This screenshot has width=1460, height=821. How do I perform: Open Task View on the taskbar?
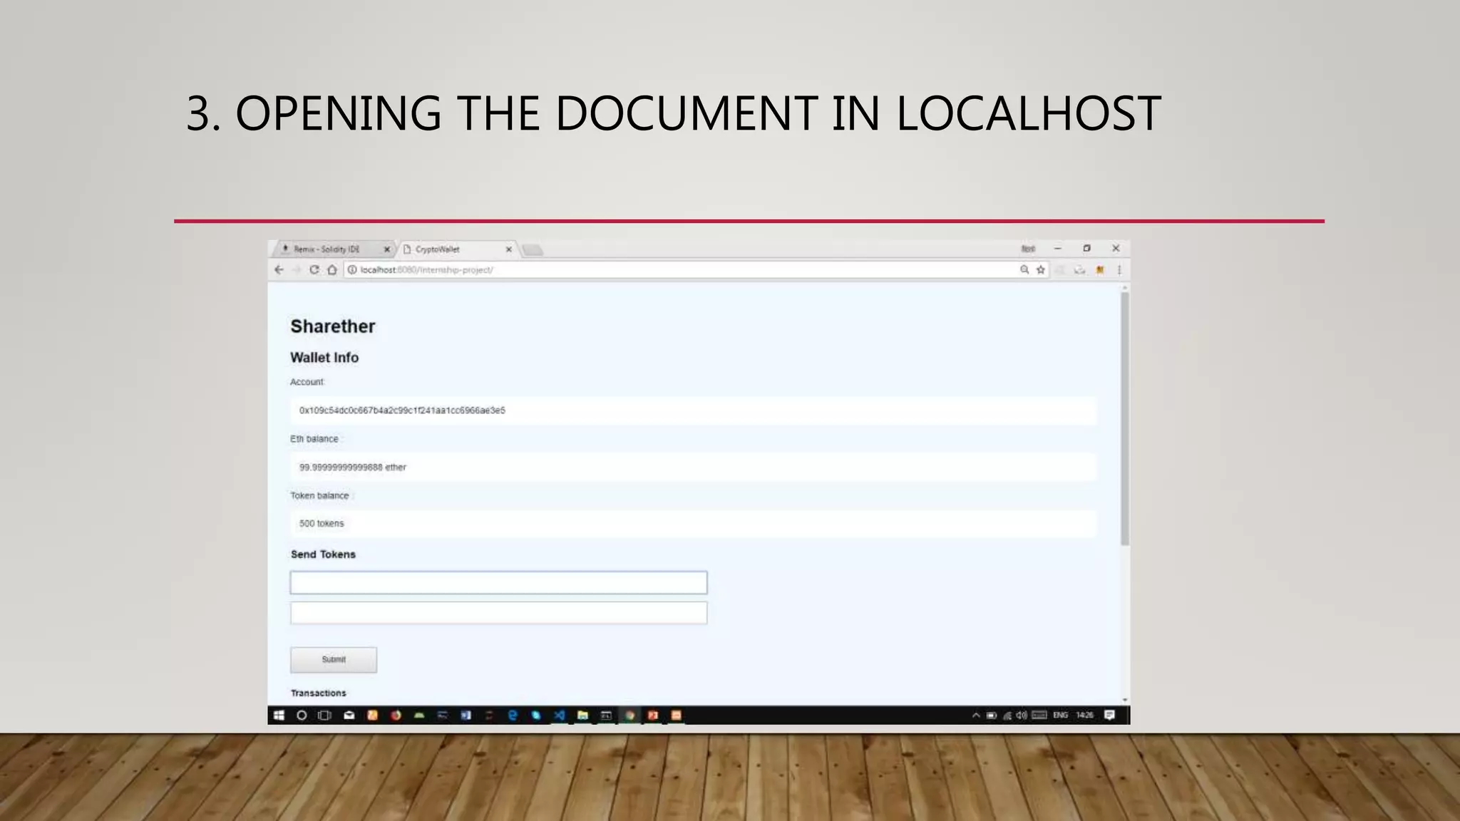tap(324, 716)
